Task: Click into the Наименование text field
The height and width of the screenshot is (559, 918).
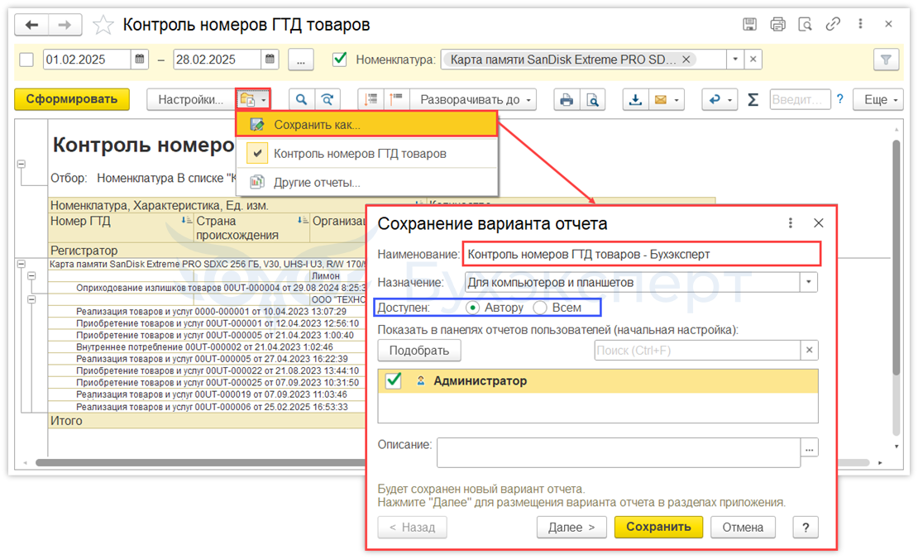Action: [641, 255]
